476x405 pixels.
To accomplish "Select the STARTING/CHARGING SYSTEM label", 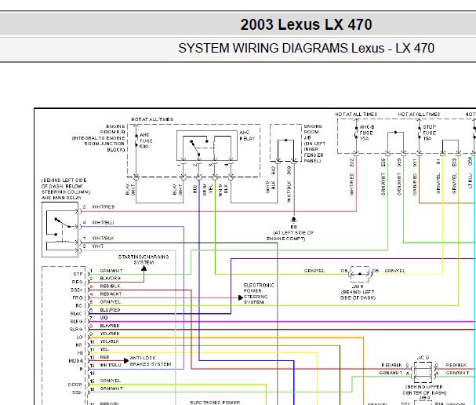I will 144,260.
